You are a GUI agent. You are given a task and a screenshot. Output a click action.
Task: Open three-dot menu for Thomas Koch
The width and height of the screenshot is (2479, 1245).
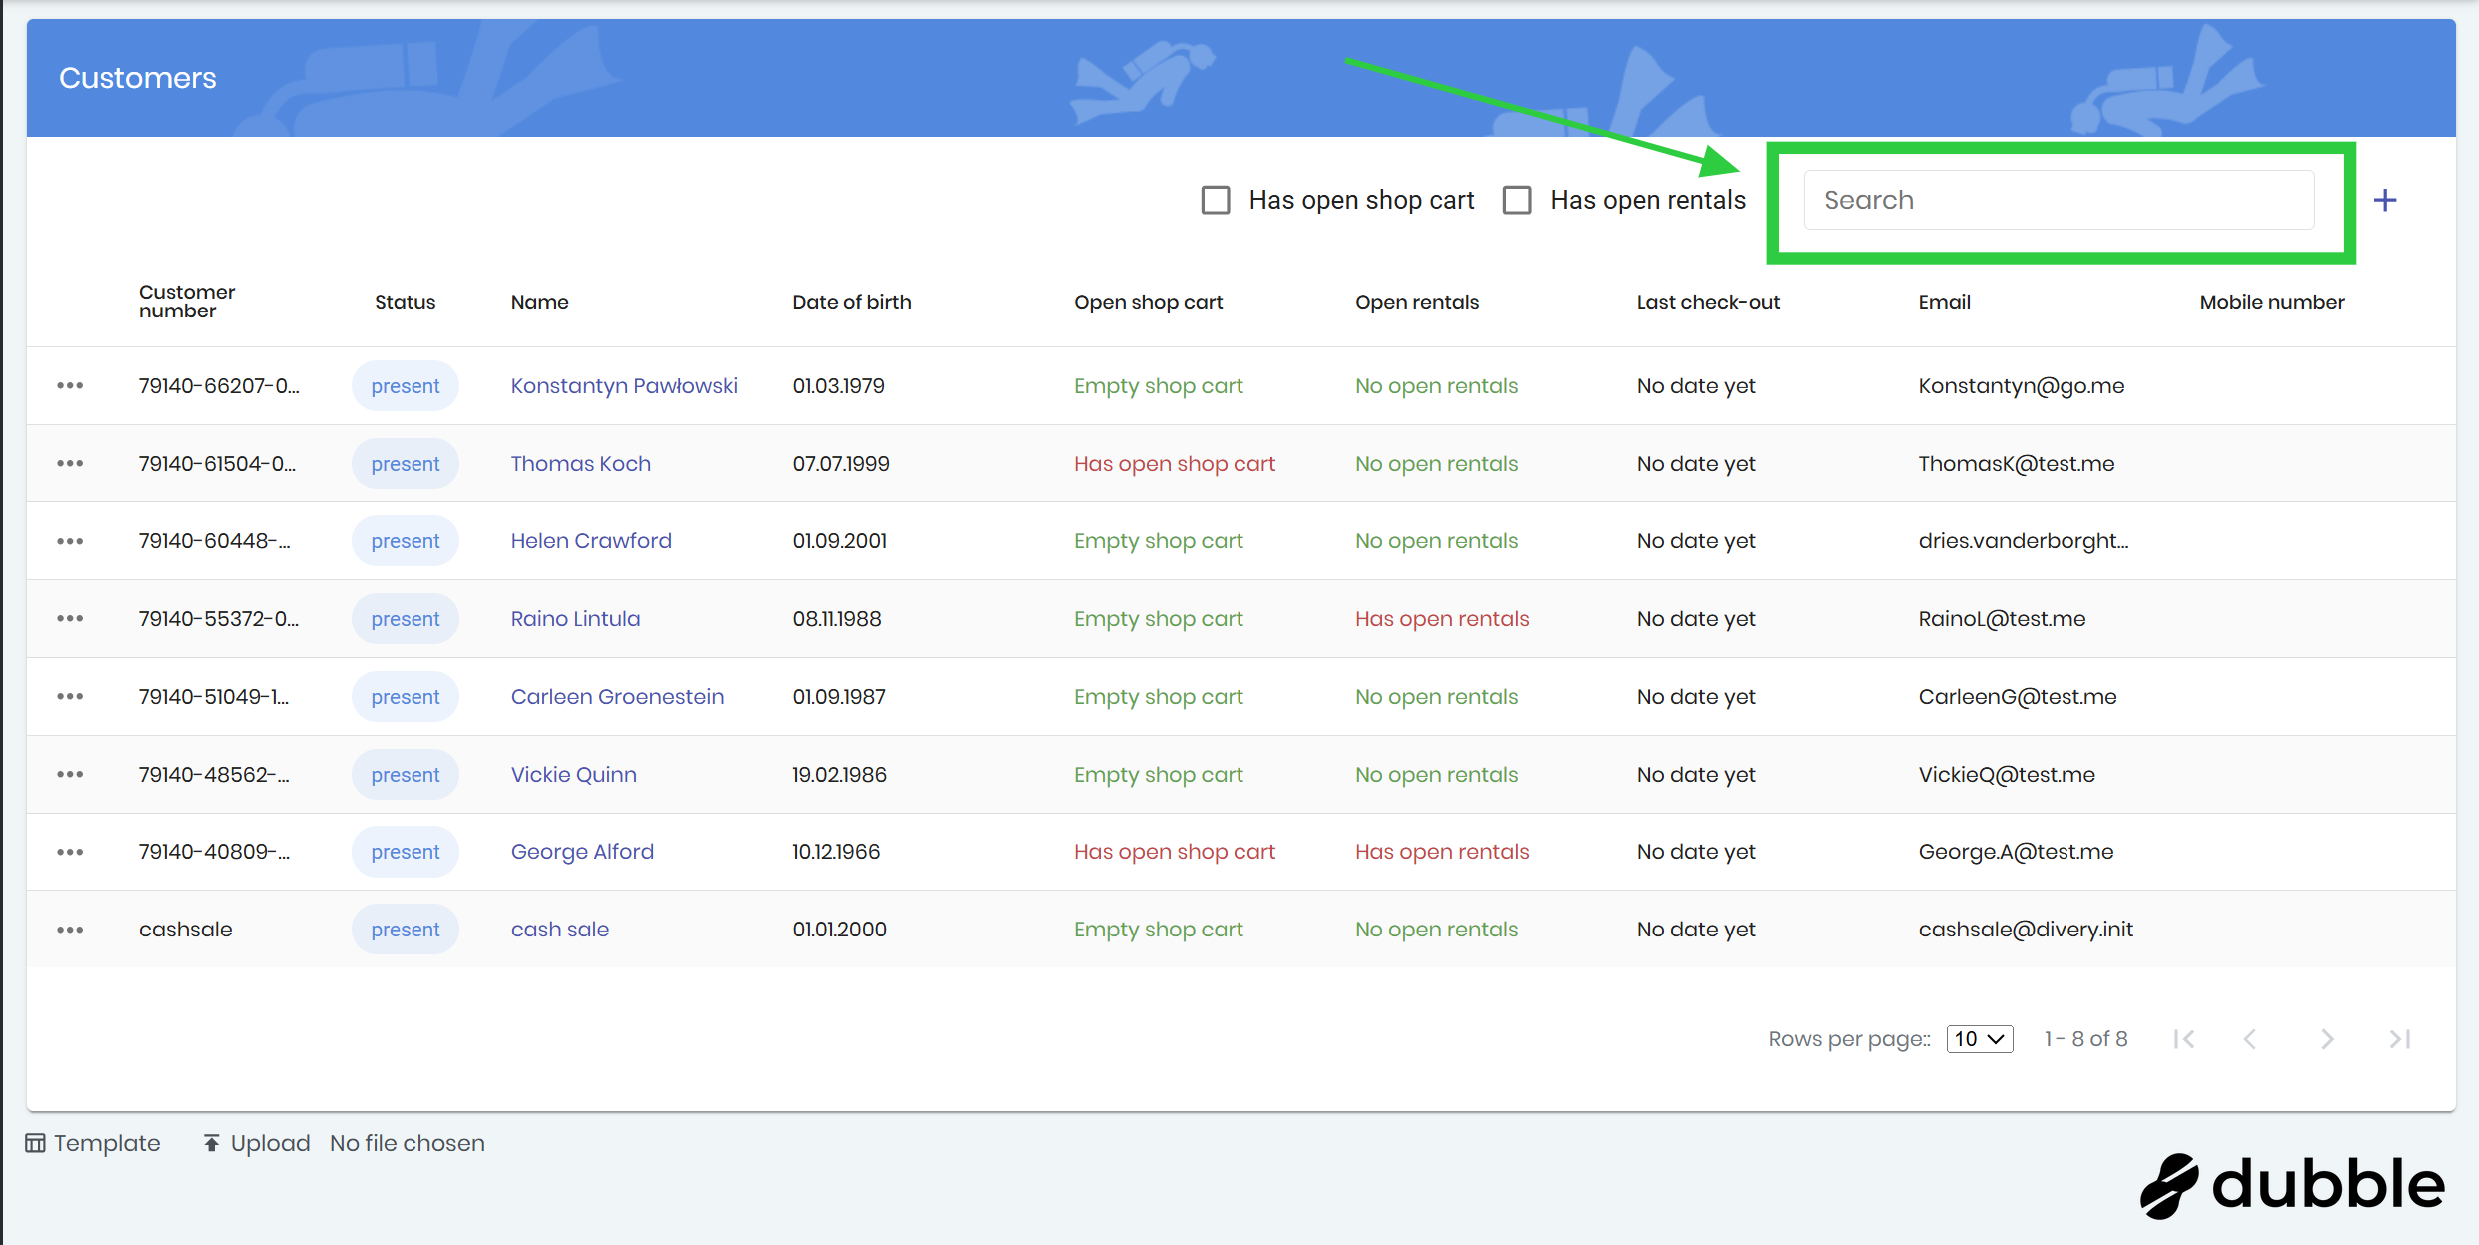coord(70,463)
